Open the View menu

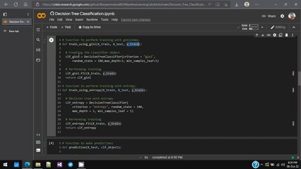point(69,20)
